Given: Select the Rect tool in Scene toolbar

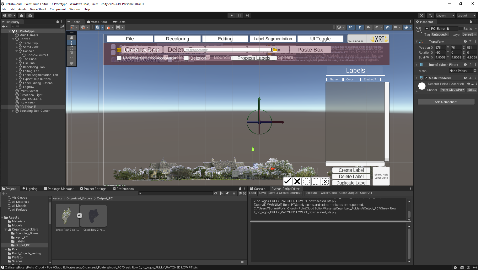Looking at the screenshot, I should (x=71, y=58).
